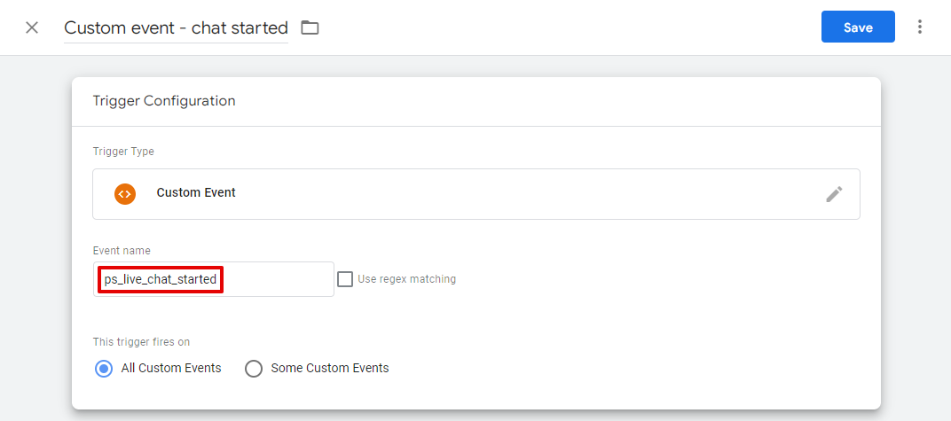951x421 pixels.
Task: Close the trigger editor with the X icon
Action: (x=32, y=27)
